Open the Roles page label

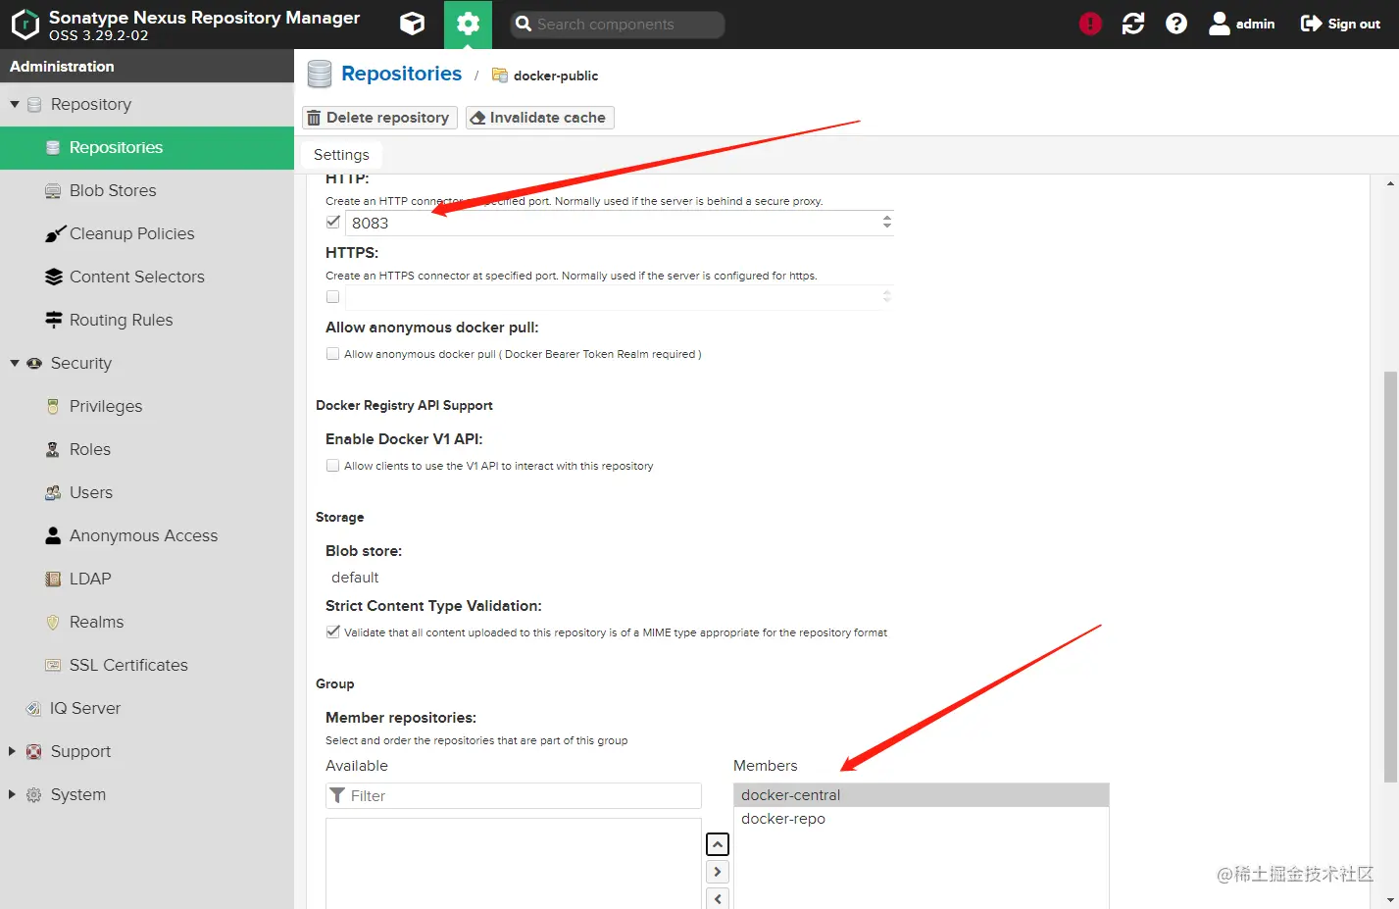click(90, 449)
